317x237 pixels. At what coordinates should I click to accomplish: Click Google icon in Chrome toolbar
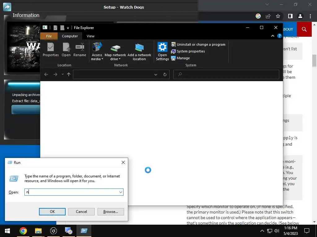[x=258, y=16]
